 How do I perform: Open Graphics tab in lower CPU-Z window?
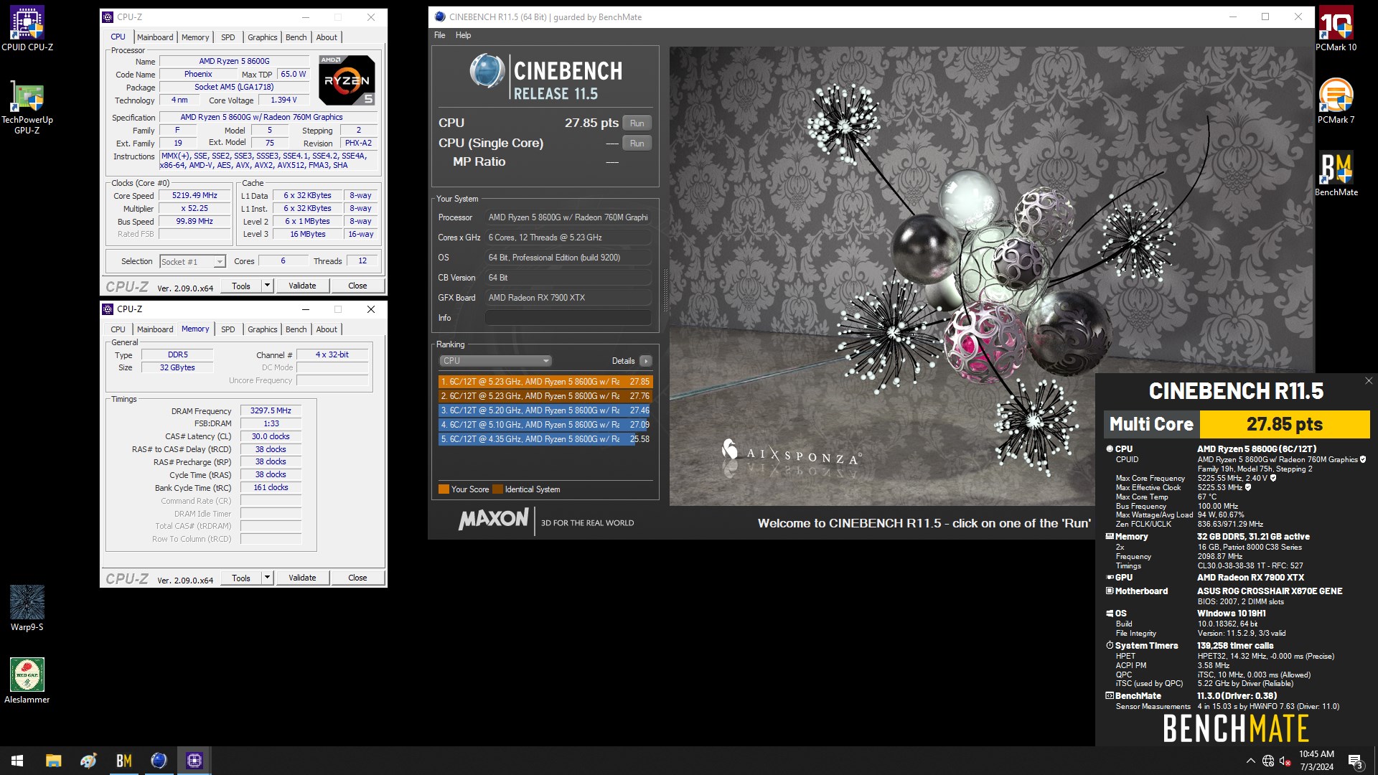point(262,329)
